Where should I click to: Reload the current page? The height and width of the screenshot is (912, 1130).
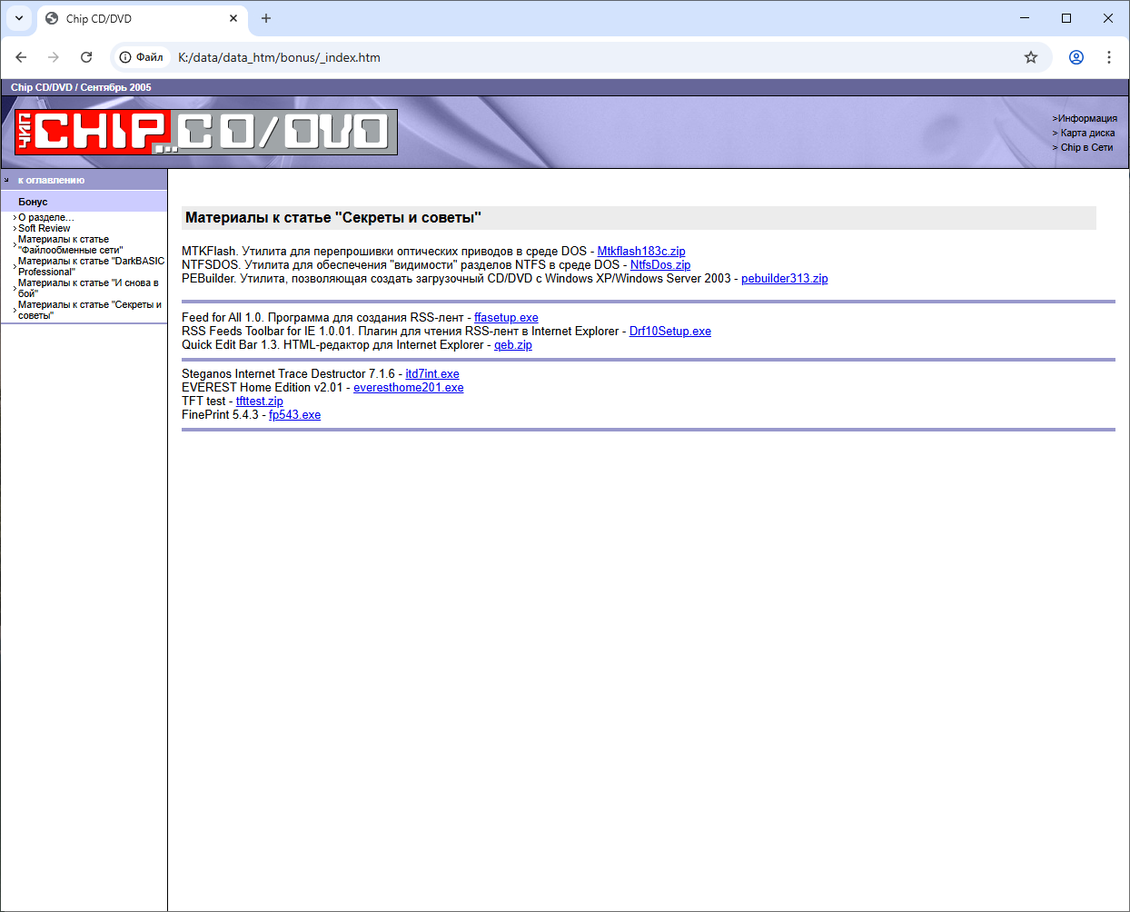click(x=86, y=57)
